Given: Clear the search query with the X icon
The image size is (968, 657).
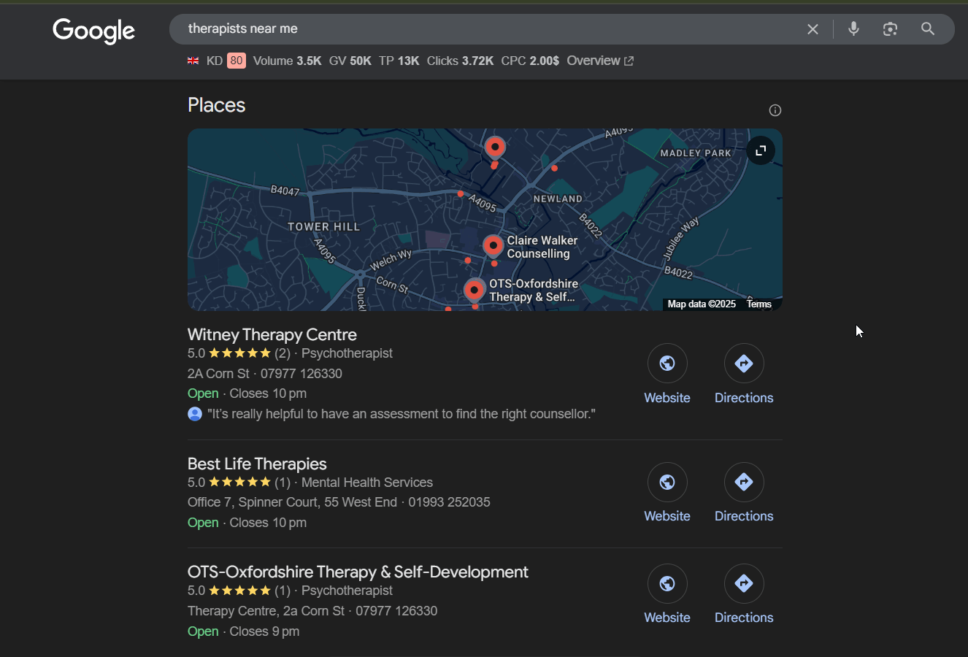Looking at the screenshot, I should (x=813, y=29).
